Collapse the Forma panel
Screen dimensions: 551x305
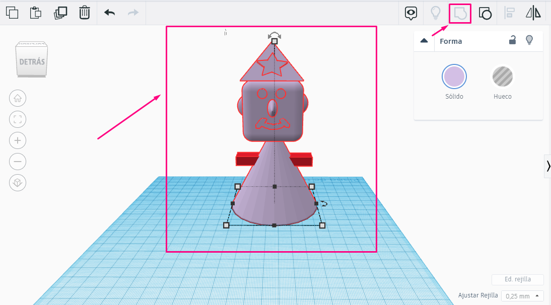[x=424, y=41]
